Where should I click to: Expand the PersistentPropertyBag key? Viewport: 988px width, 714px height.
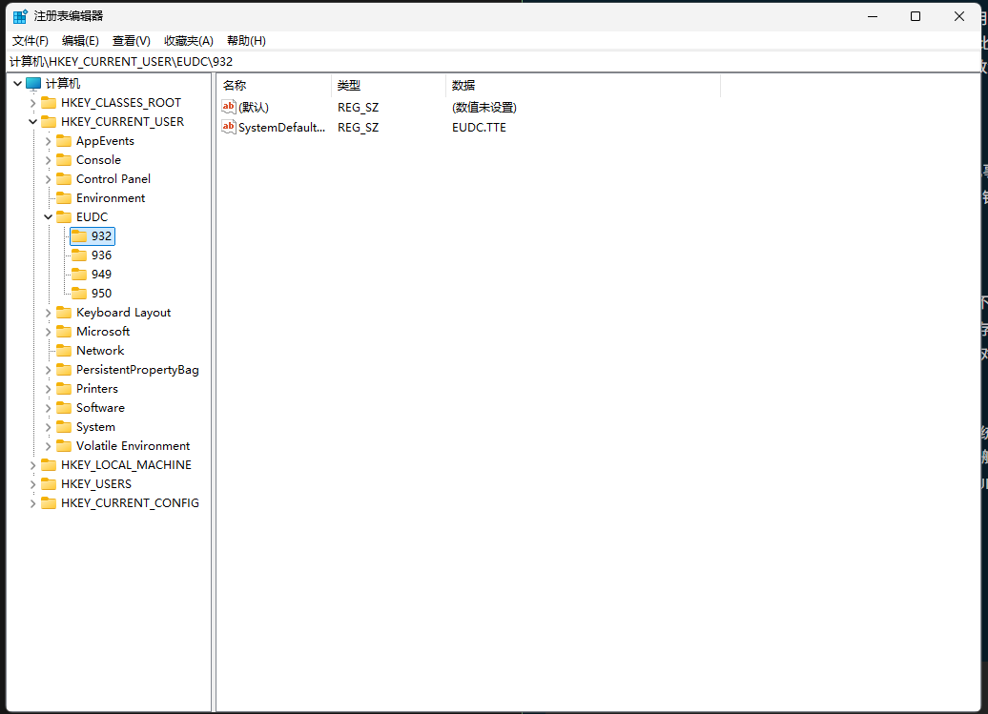point(48,370)
